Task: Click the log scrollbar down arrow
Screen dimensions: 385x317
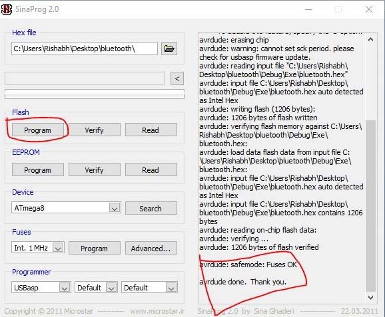Action: pyautogui.click(x=370, y=298)
